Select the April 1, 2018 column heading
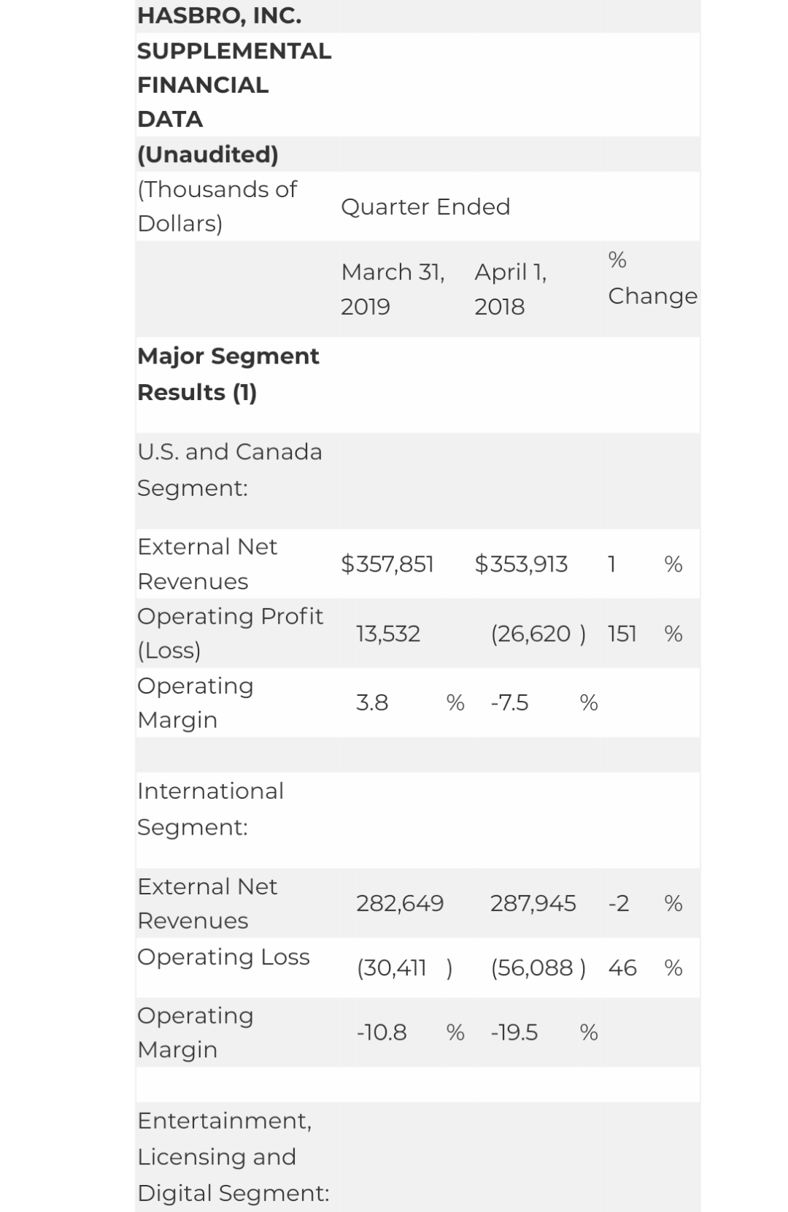The image size is (788, 1212). 511,289
